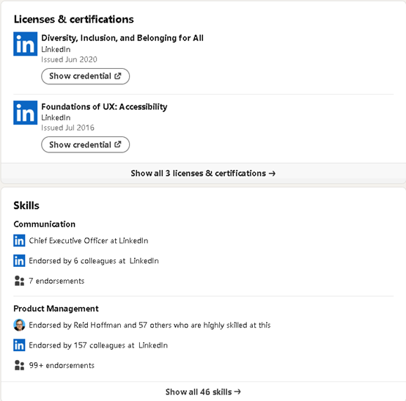This screenshot has width=406, height=401.
Task: Click LinkedIn icon next to Chief Executive Officer
Action: (19, 240)
